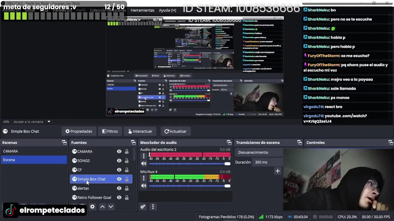Open audio mixer menu dots icon

[x=153, y=207]
